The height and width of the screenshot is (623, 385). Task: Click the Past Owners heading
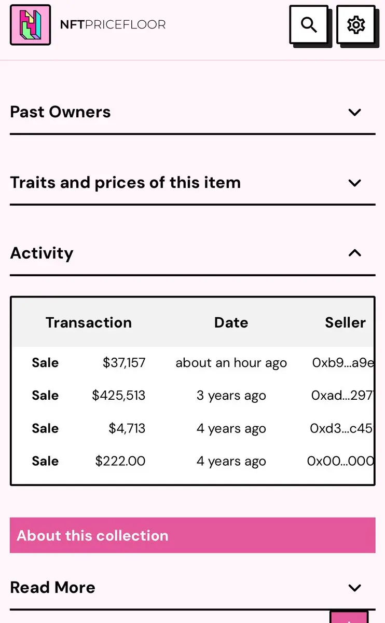(x=60, y=112)
